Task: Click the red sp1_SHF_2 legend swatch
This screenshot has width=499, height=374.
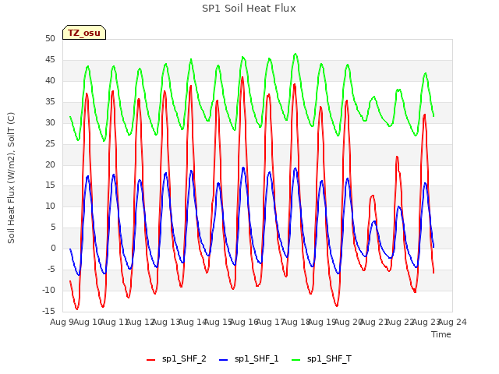Action: click(150, 360)
